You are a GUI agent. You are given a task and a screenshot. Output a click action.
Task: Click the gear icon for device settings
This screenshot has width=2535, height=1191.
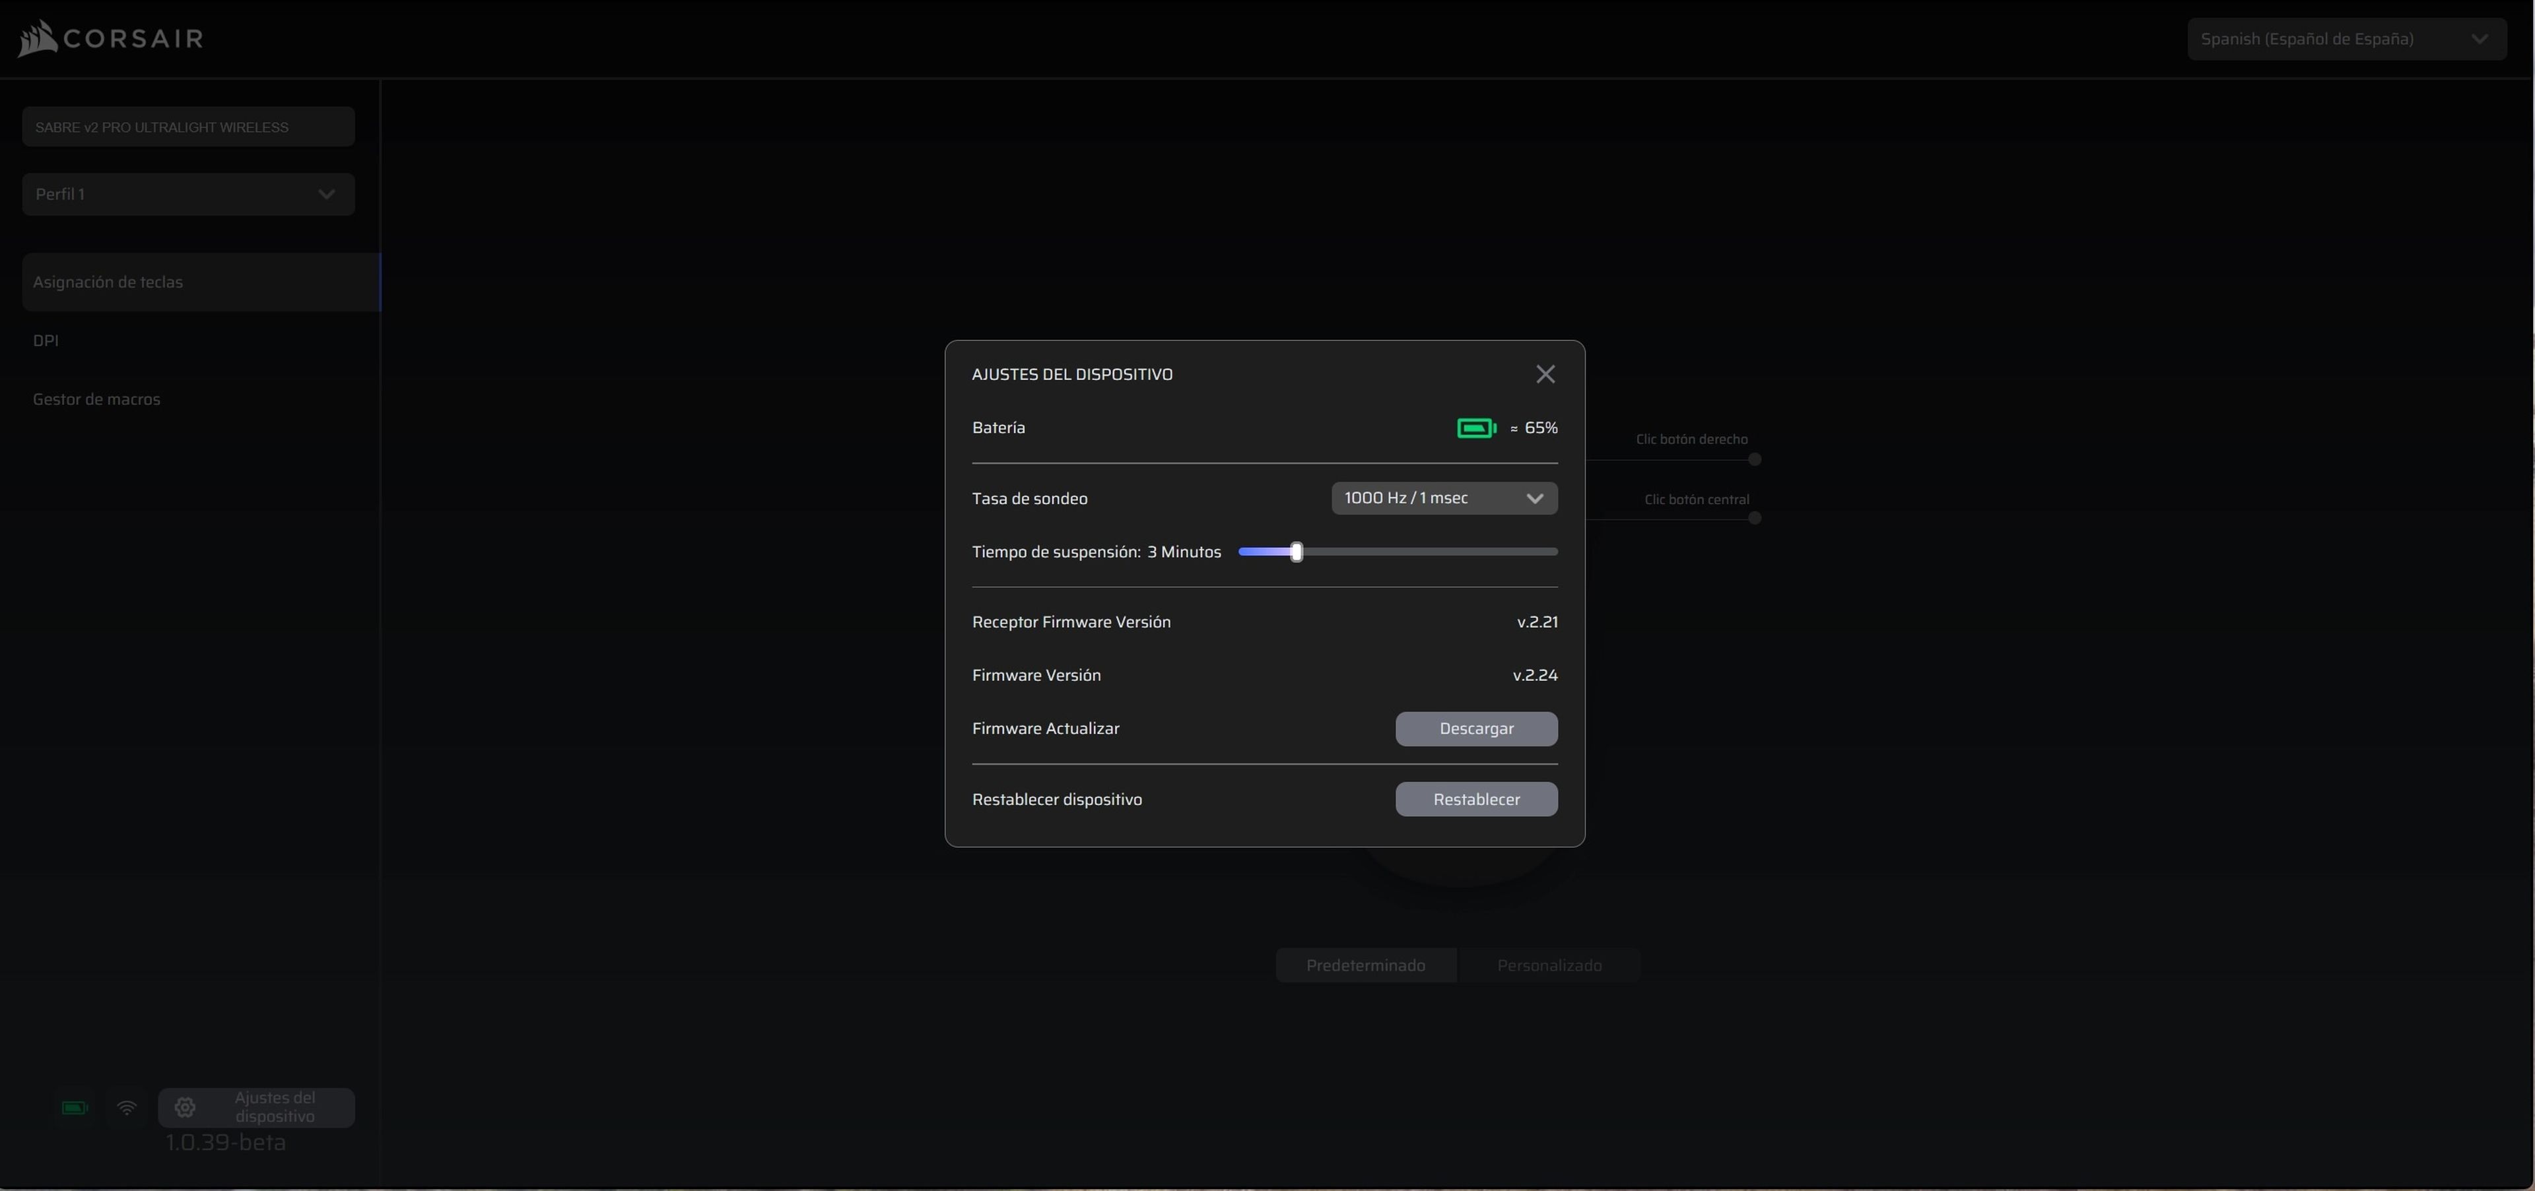point(185,1107)
